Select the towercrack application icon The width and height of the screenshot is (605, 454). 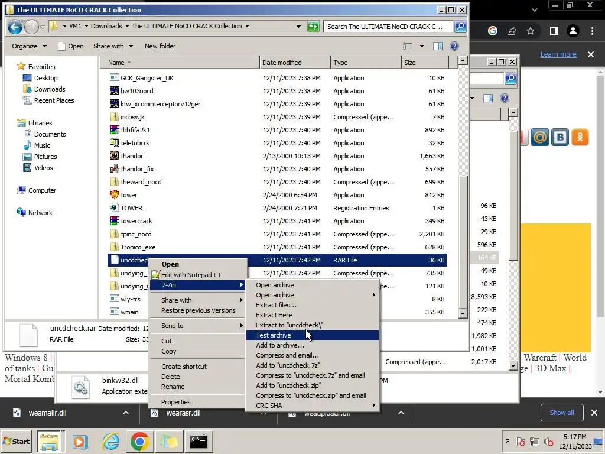[x=114, y=221]
